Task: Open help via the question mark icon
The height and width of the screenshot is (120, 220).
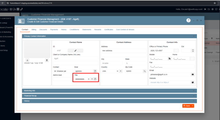Action: tap(188, 20)
